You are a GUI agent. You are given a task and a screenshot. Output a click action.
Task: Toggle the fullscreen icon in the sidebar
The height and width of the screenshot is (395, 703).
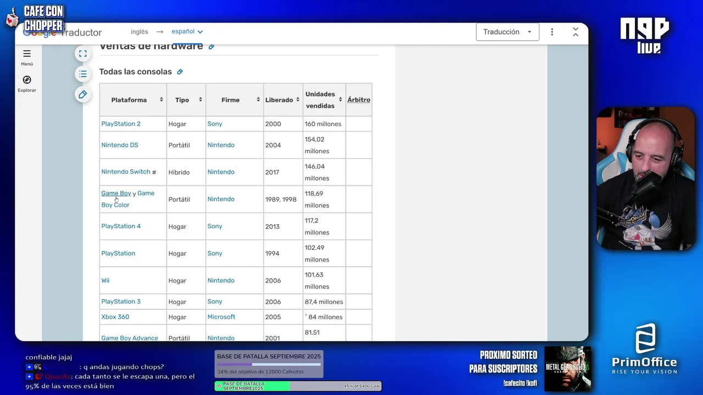pyautogui.click(x=83, y=53)
